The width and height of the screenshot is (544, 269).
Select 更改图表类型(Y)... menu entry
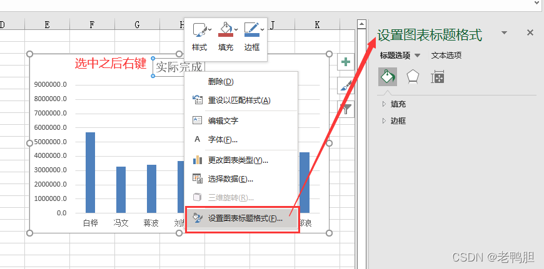pos(241,160)
